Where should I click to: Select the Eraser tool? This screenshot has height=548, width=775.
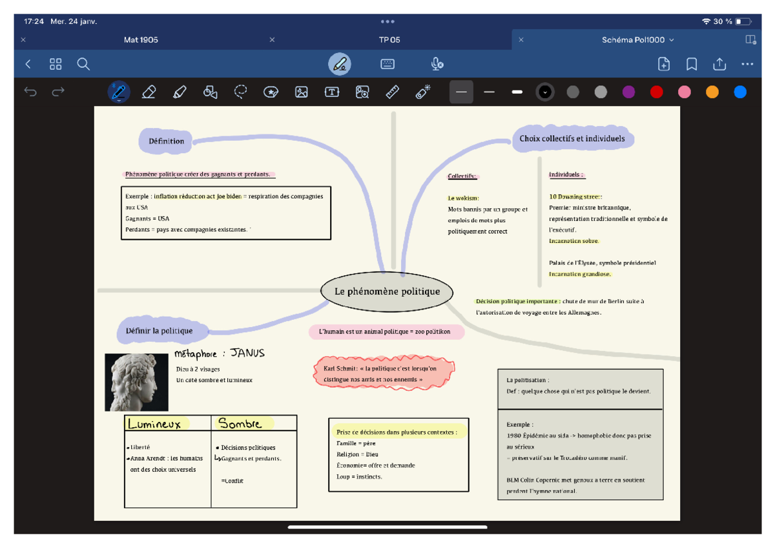click(x=149, y=92)
